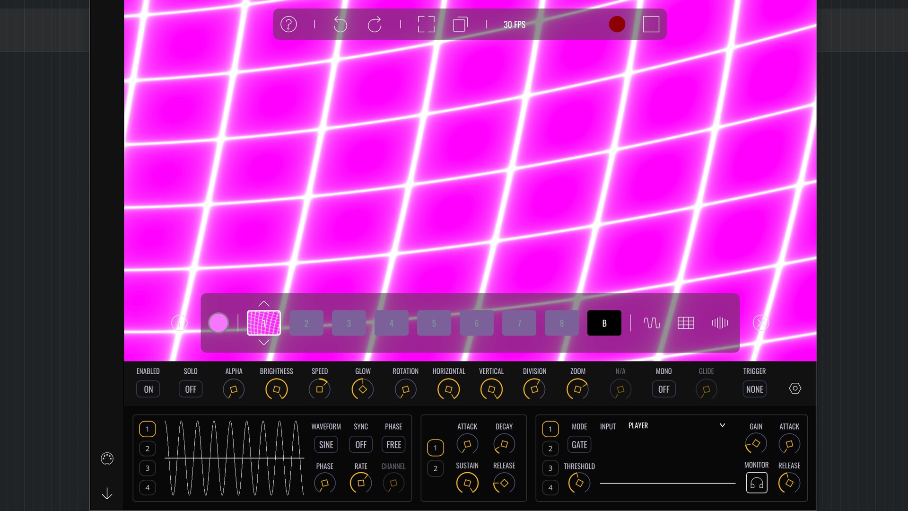Click the ALPHA knob
Viewport: 908px width, 511px height.
click(234, 389)
